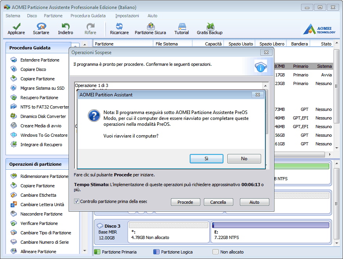The image size is (343, 259).
Task: Click the Ridimensionare Partizione icon
Action: 14,176
